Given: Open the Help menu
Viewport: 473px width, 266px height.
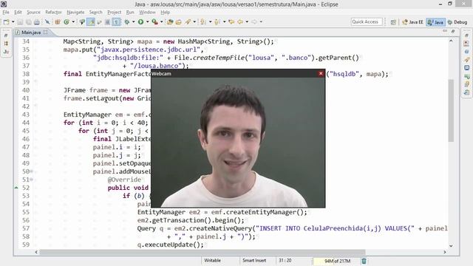Looking at the screenshot, I should (165, 13).
